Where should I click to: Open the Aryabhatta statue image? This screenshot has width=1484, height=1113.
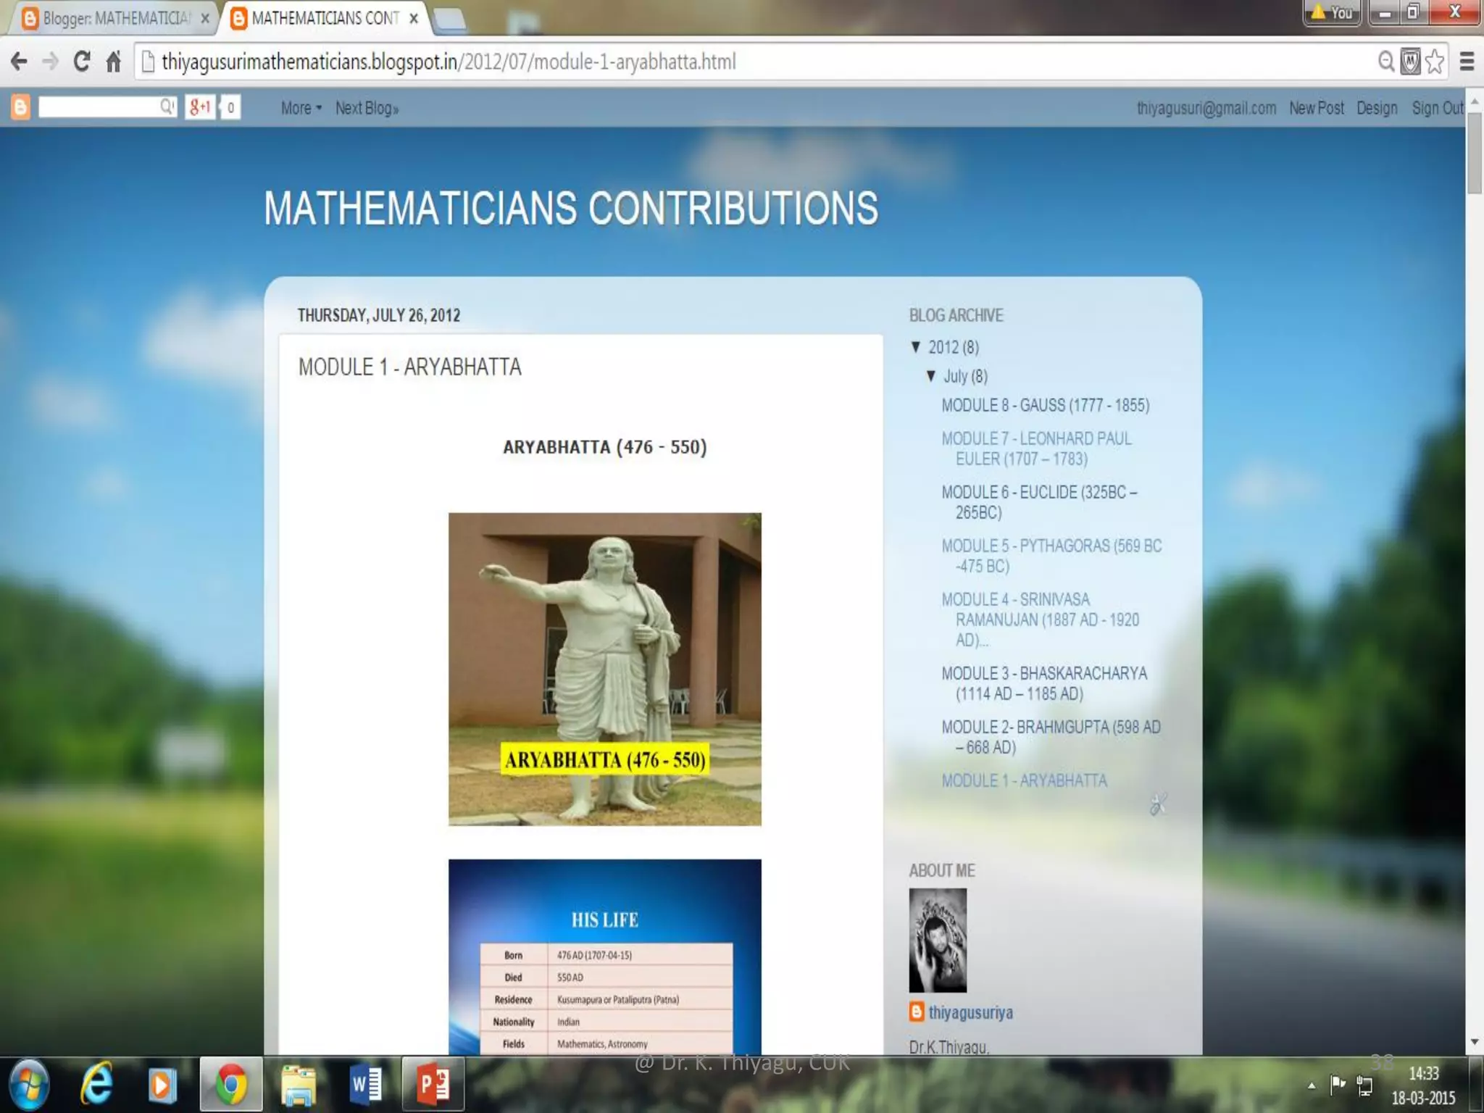605,670
